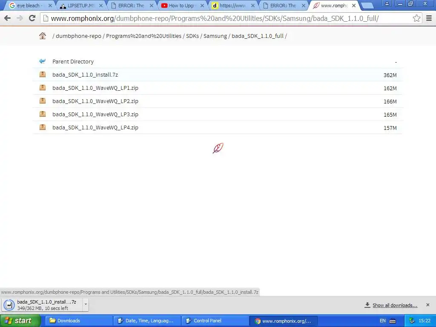
Task: Click the www.romphonix.org Chrome taskbar button
Action: (283, 321)
